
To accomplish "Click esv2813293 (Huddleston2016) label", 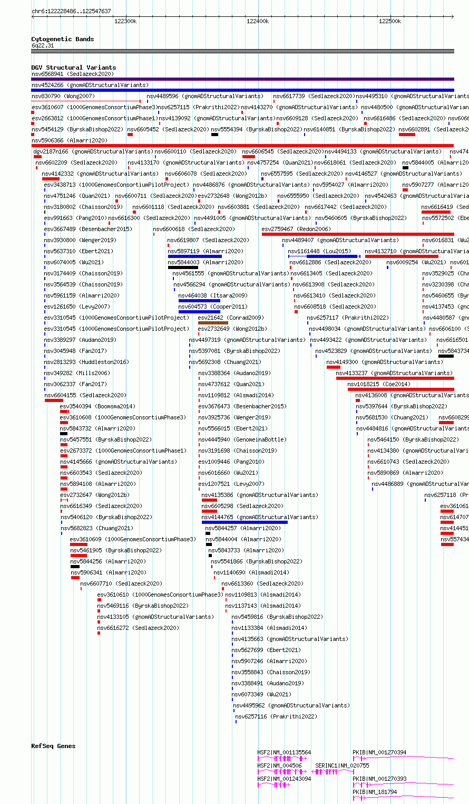I will 86,362.
